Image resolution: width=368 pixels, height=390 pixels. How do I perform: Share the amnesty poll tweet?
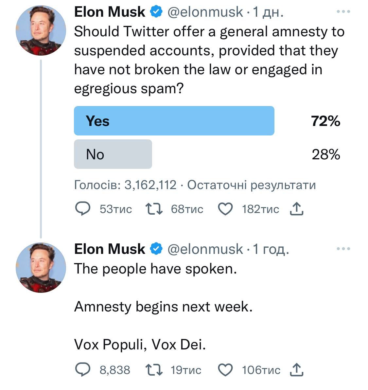297,209
